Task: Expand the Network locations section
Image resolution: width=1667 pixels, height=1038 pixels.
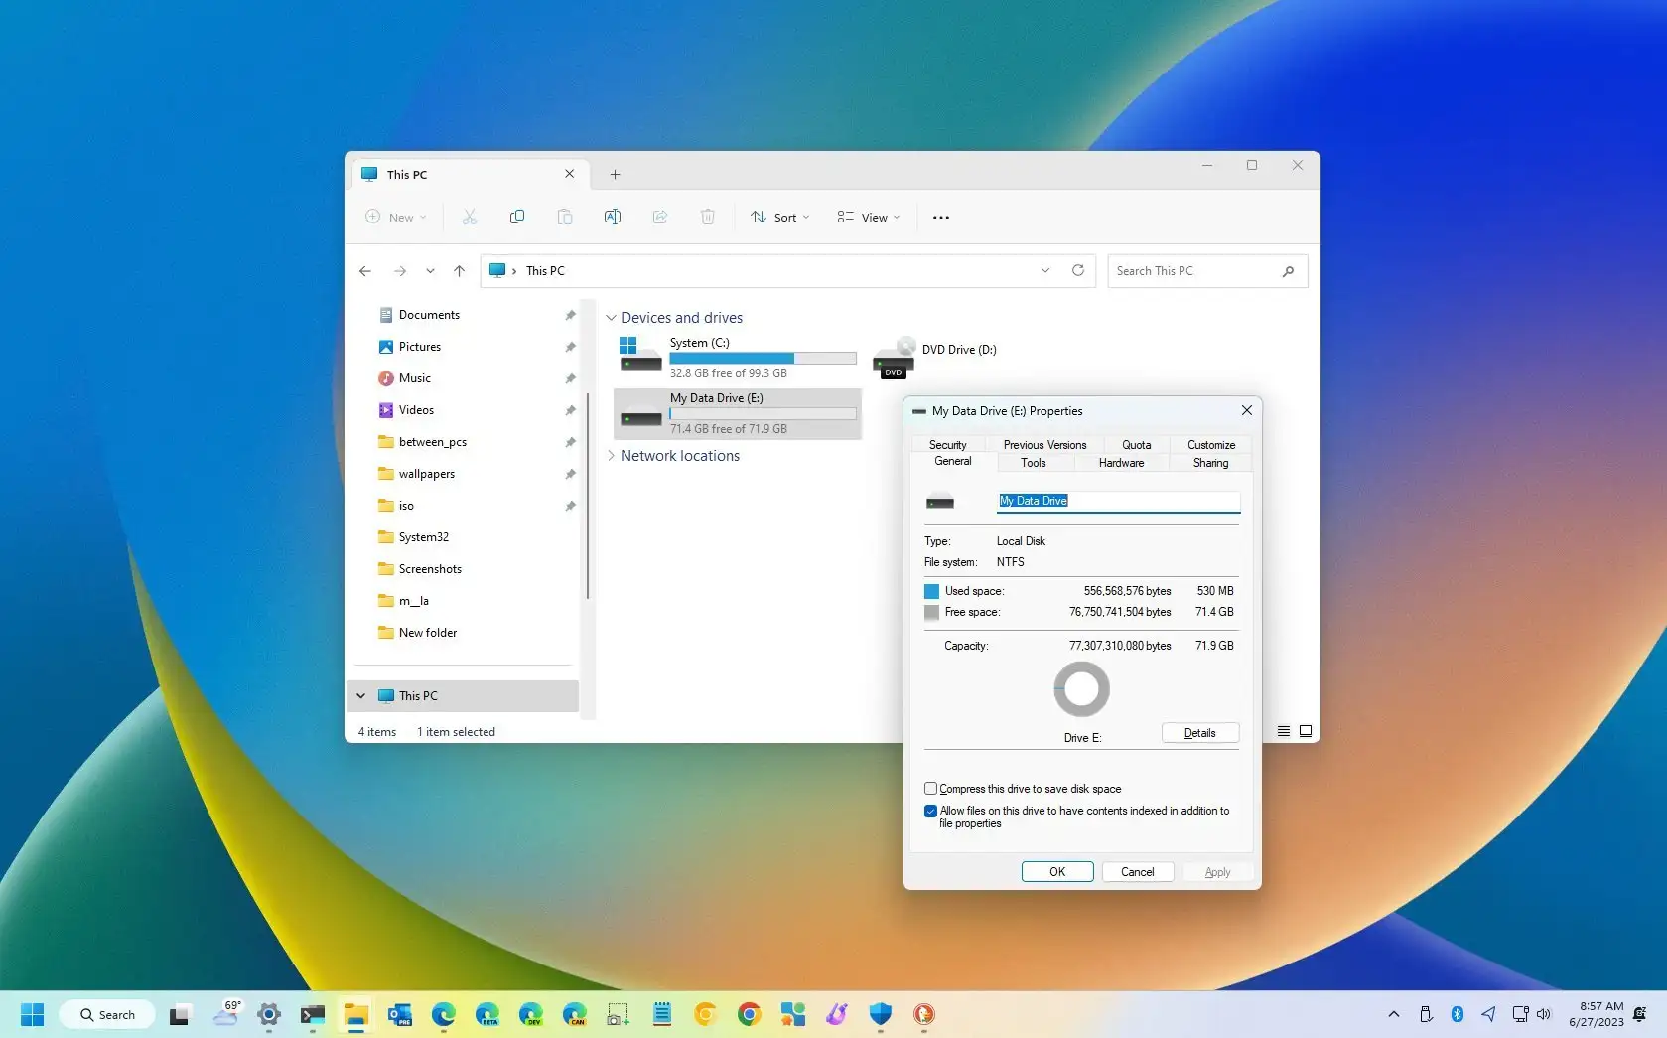Action: coord(612,455)
